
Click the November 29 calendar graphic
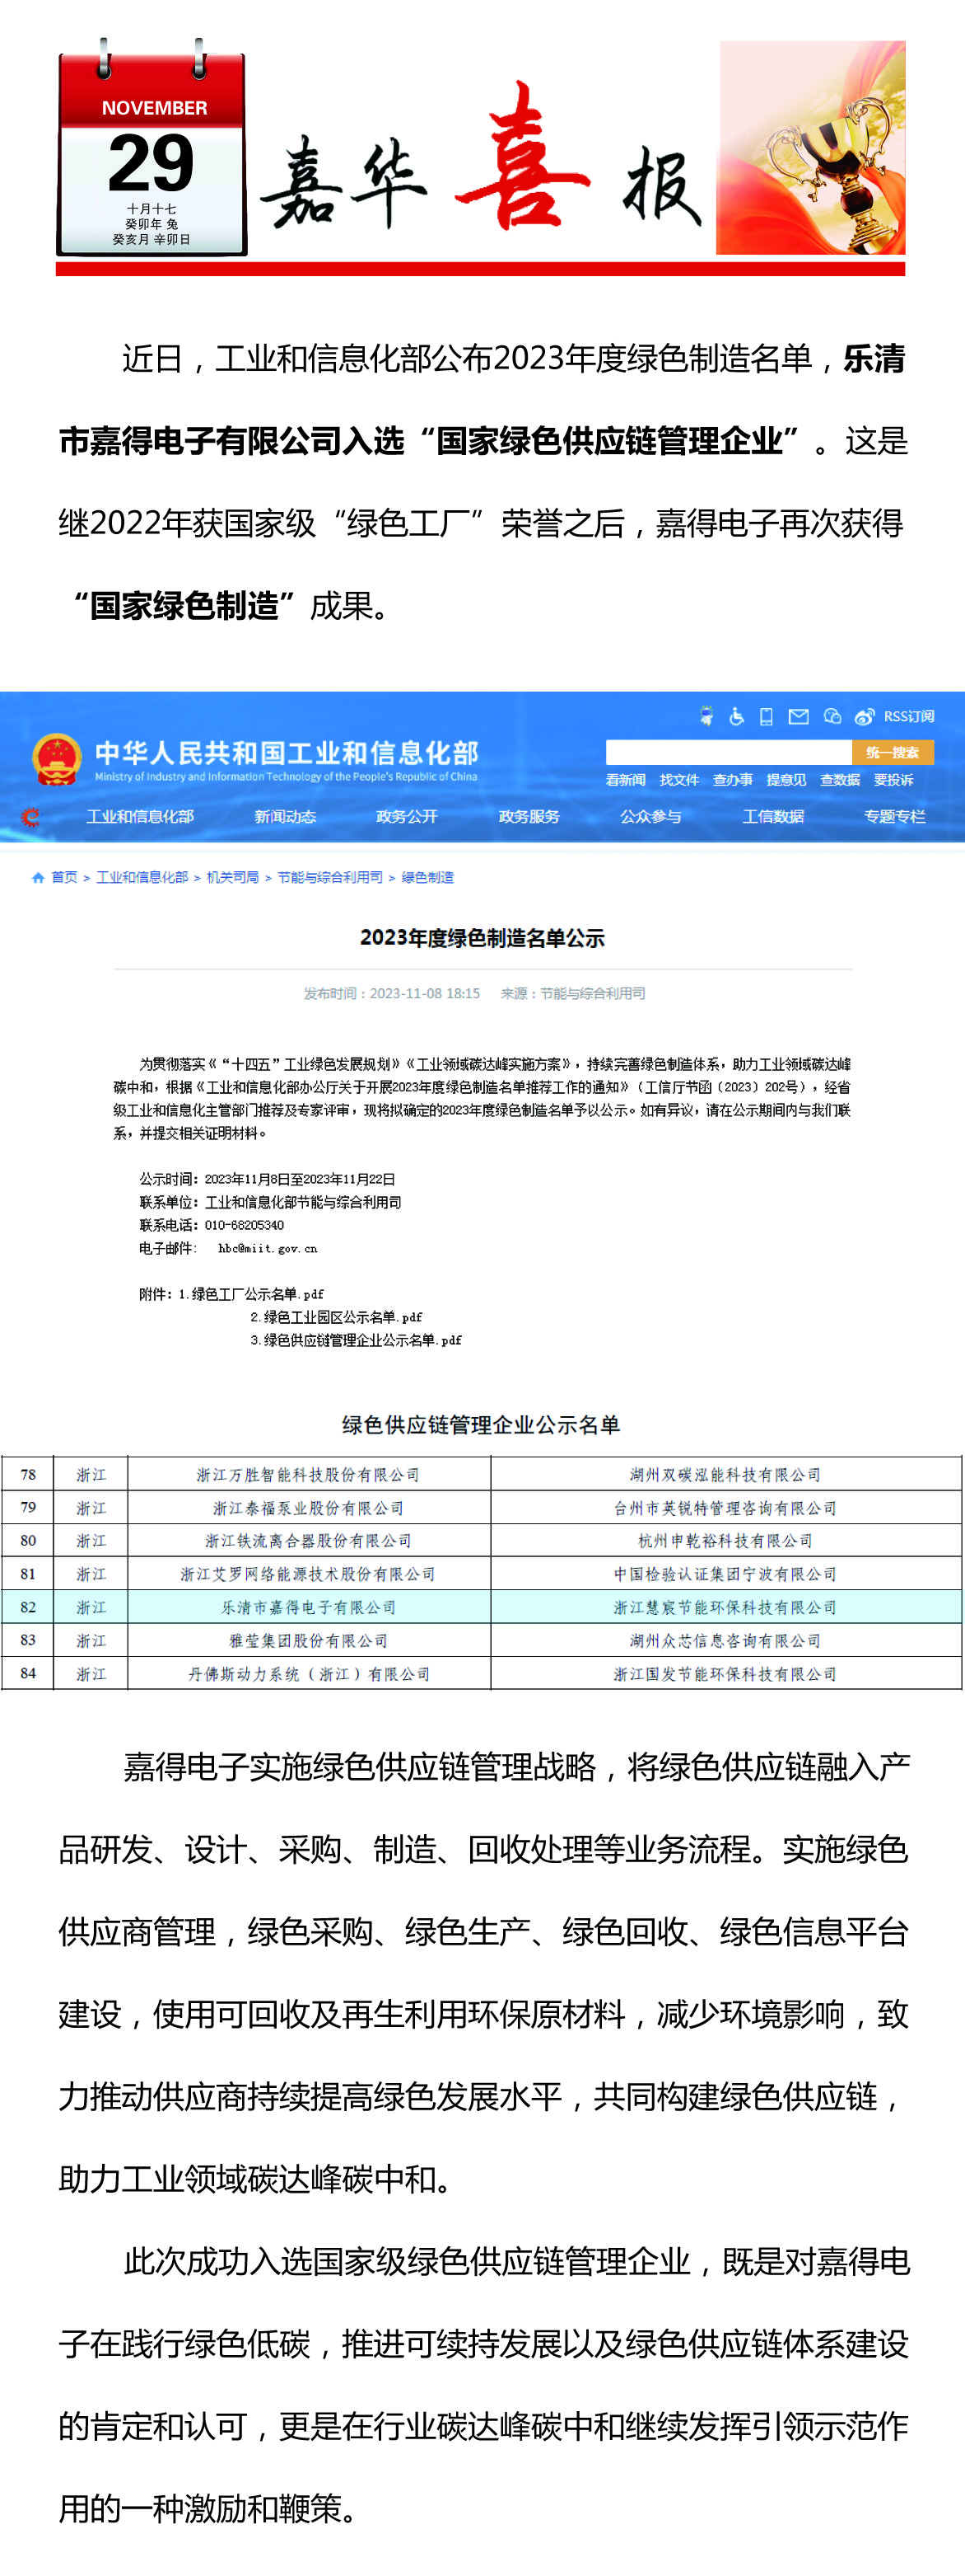click(x=152, y=148)
